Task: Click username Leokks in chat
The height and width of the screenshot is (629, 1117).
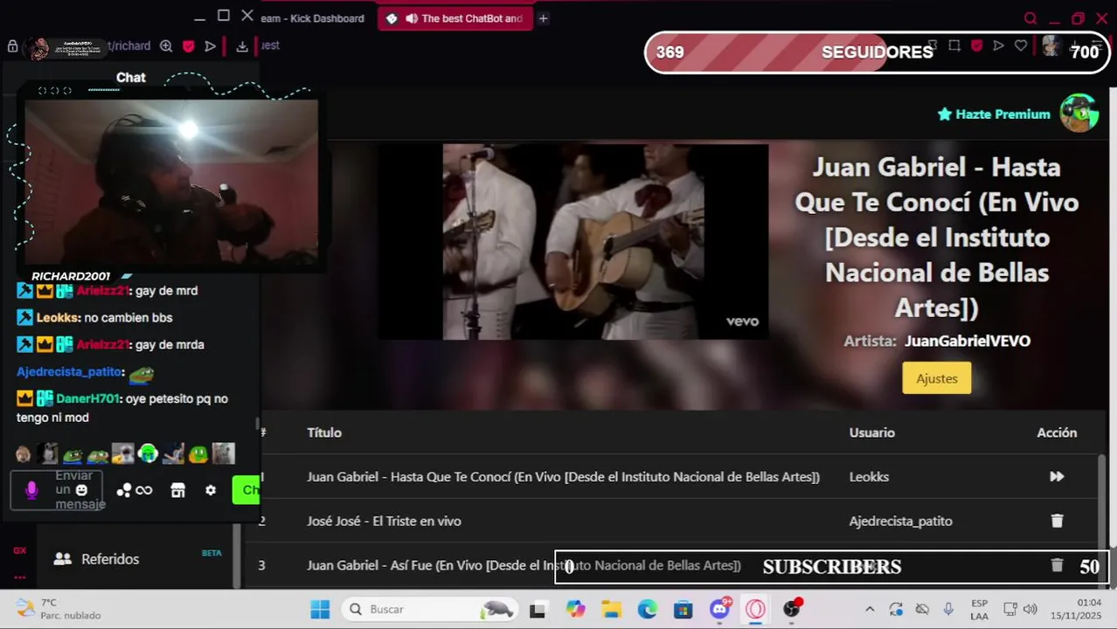Action: [58, 318]
